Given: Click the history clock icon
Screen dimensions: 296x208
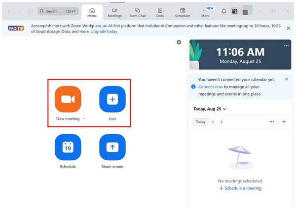Looking at the screenshot, I should point(30,11).
